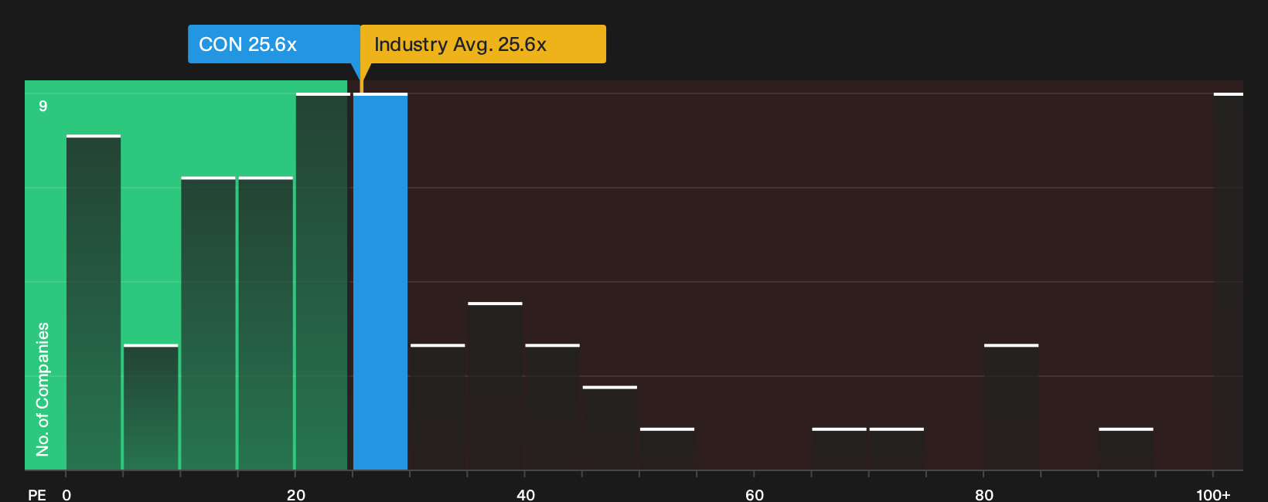Click the x-axis tick label 40

coord(526,494)
